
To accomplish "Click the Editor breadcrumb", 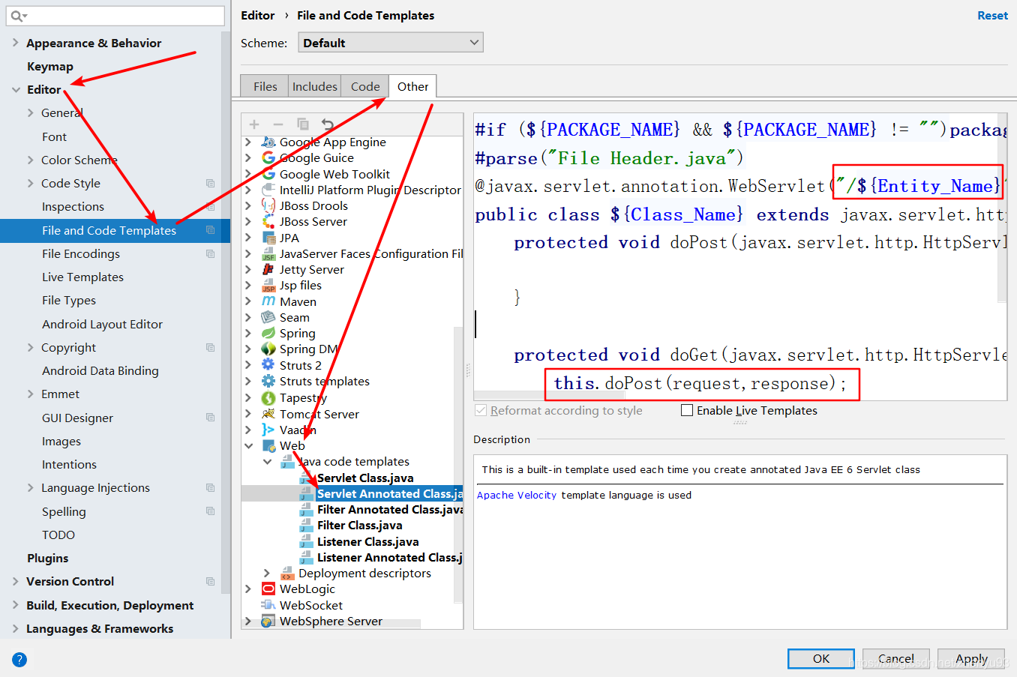I will click(258, 15).
